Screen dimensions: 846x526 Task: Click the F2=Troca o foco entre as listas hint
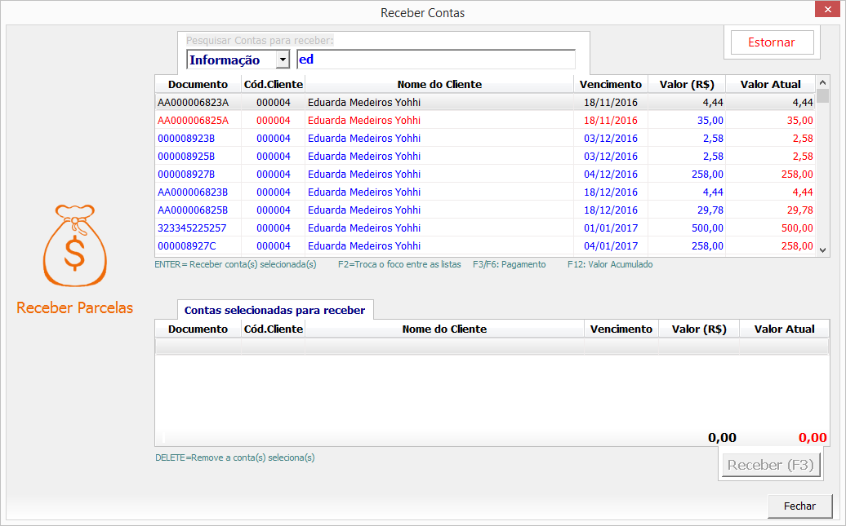400,264
